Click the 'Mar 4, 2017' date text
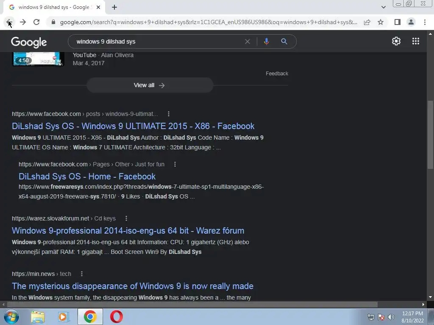This screenshot has width=434, height=325. (x=89, y=63)
